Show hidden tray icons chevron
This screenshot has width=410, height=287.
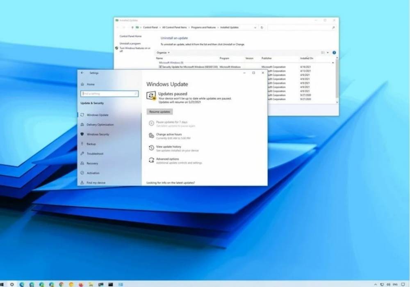click(376, 285)
